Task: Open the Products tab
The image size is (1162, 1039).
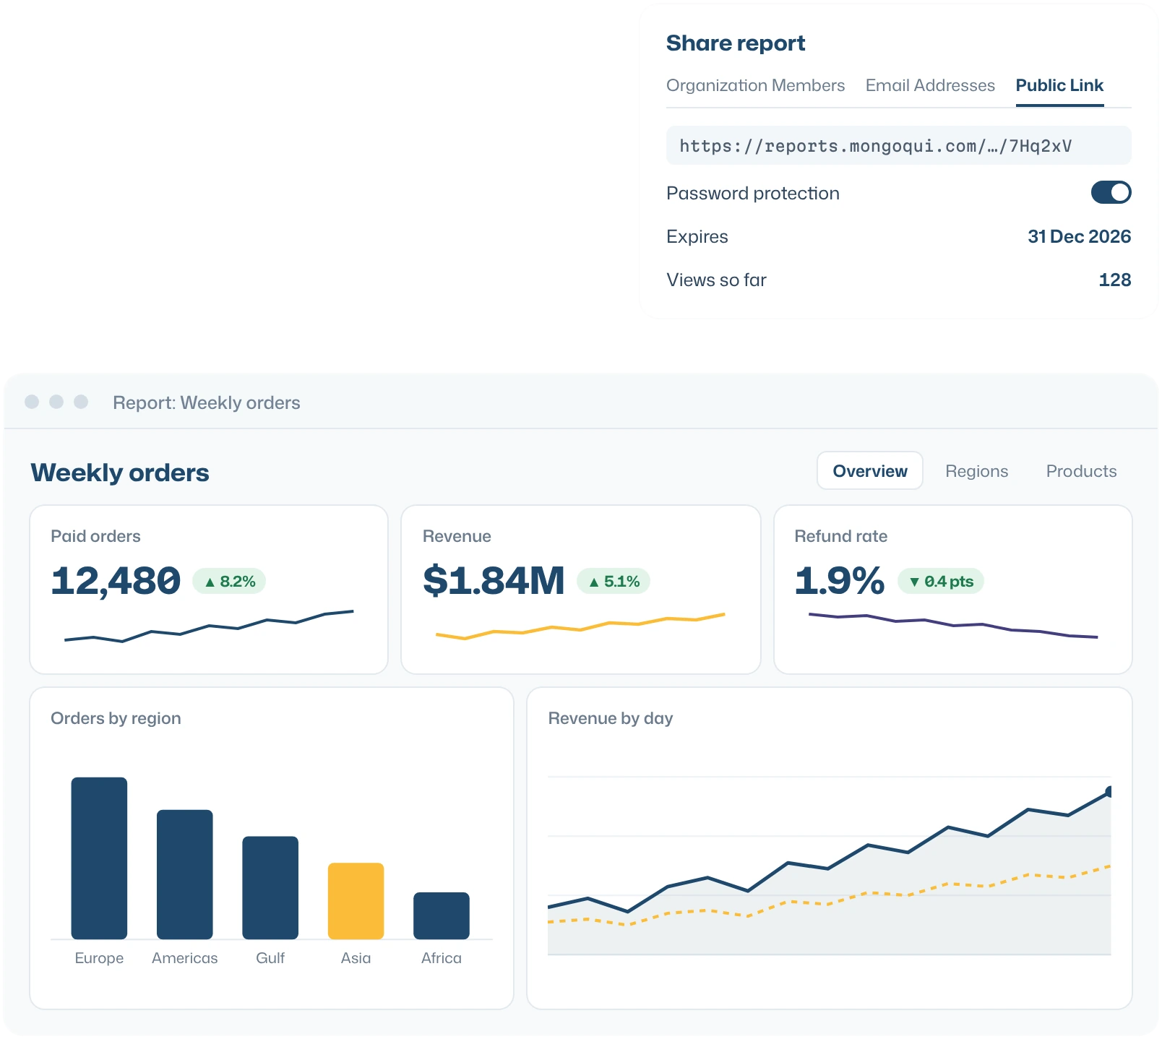Action: [1081, 471]
